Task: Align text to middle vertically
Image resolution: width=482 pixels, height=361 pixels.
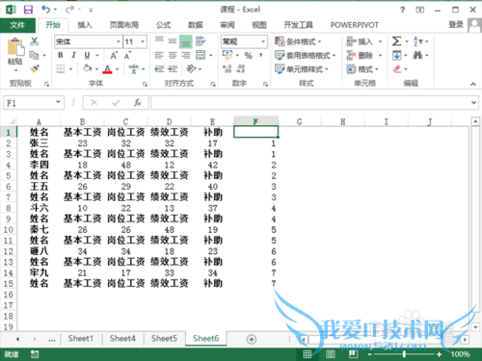Action: click(173, 41)
